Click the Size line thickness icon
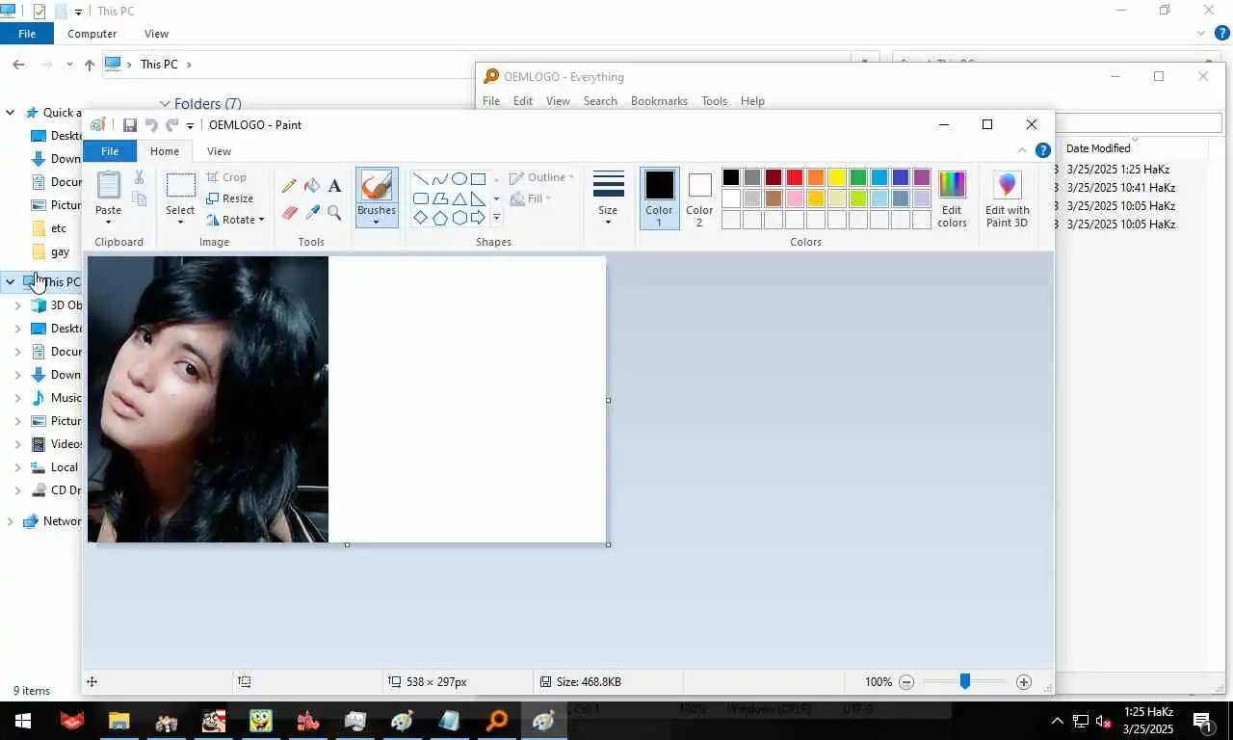 point(608,185)
